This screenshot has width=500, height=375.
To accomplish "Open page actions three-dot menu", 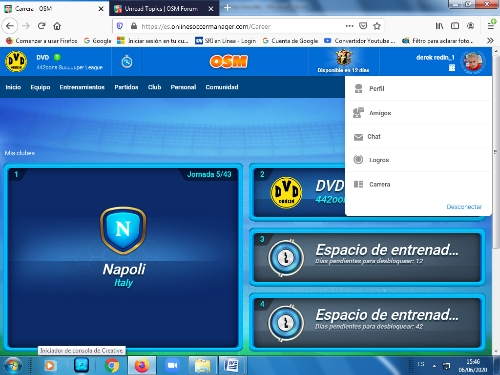I will [350, 26].
